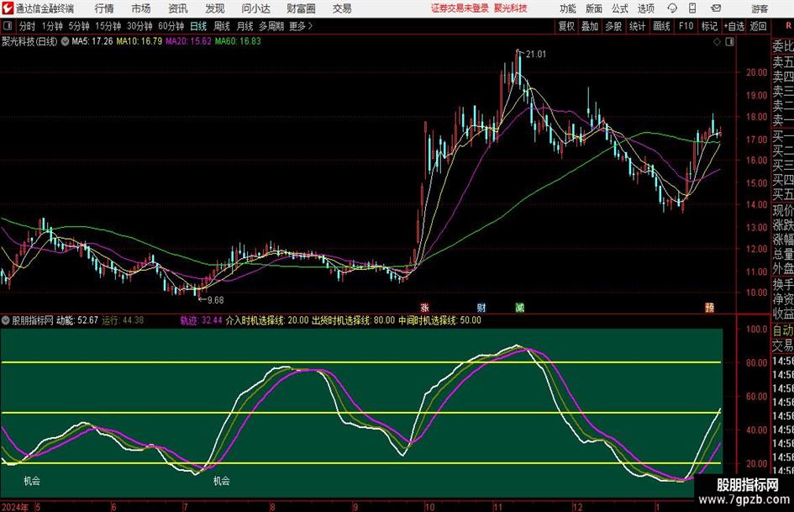Viewport: 794px width, 512px height.
Task: Click the 减 event marker below chart
Action: tap(519, 307)
